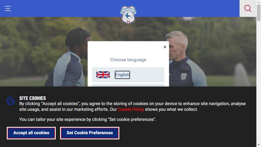Open the hamburger navigation menu
This screenshot has height=147, width=261.
[8, 8]
